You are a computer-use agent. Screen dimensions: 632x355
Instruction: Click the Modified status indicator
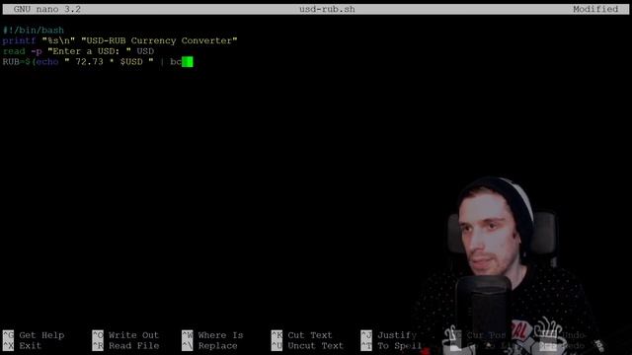[x=595, y=9]
